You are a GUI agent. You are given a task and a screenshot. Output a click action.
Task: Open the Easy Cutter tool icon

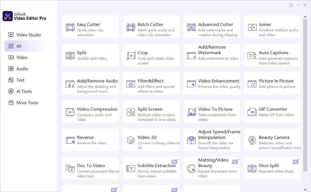pyautogui.click(x=70, y=27)
